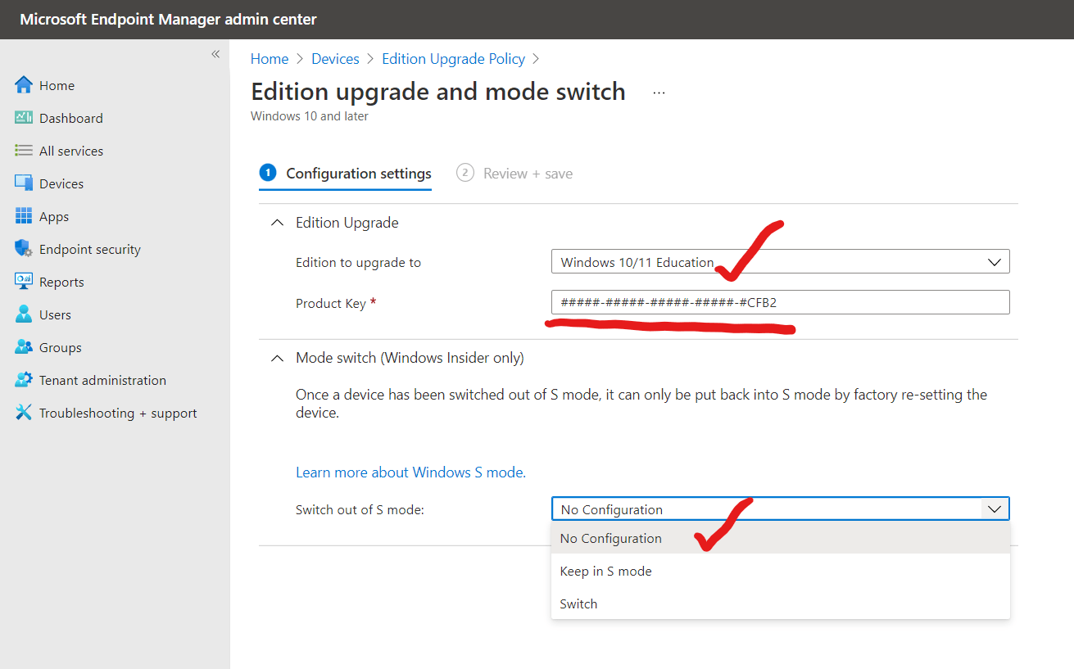Click Devices in the breadcrumb
Screen dimensions: 1074x669
pos(335,59)
